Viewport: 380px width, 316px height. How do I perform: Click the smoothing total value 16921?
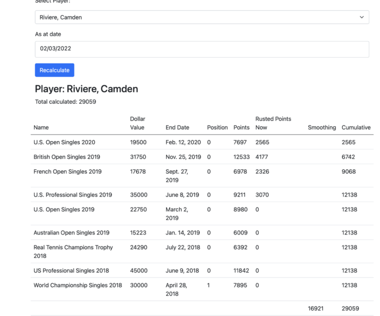click(x=315, y=308)
